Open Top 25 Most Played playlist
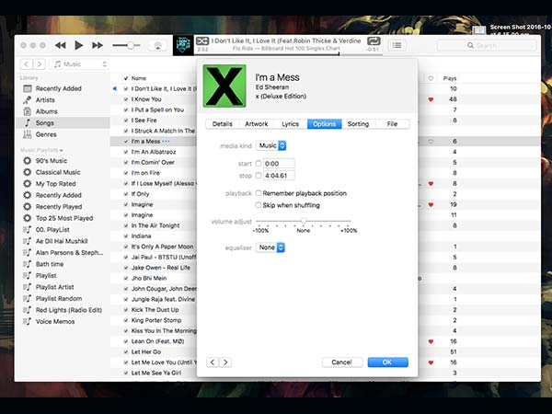552x414 pixels. 64,218
